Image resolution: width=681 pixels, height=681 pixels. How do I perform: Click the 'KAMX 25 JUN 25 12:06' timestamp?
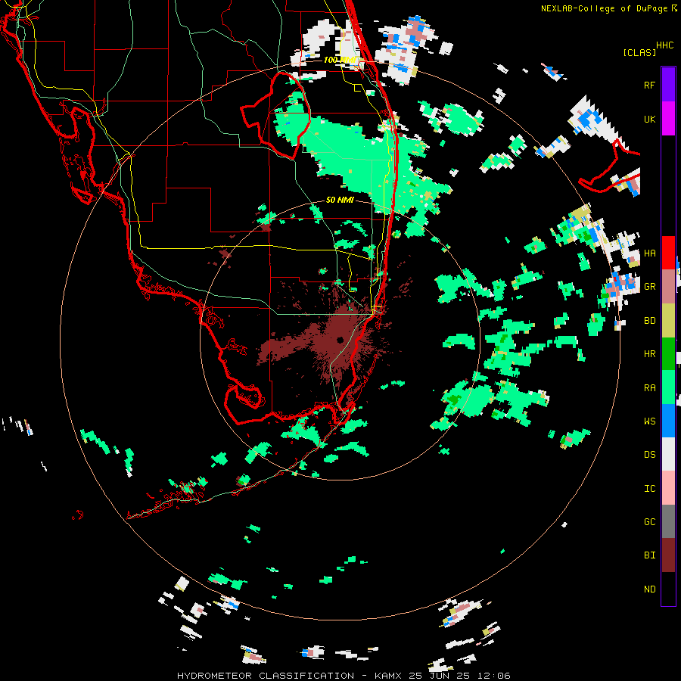[442, 676]
